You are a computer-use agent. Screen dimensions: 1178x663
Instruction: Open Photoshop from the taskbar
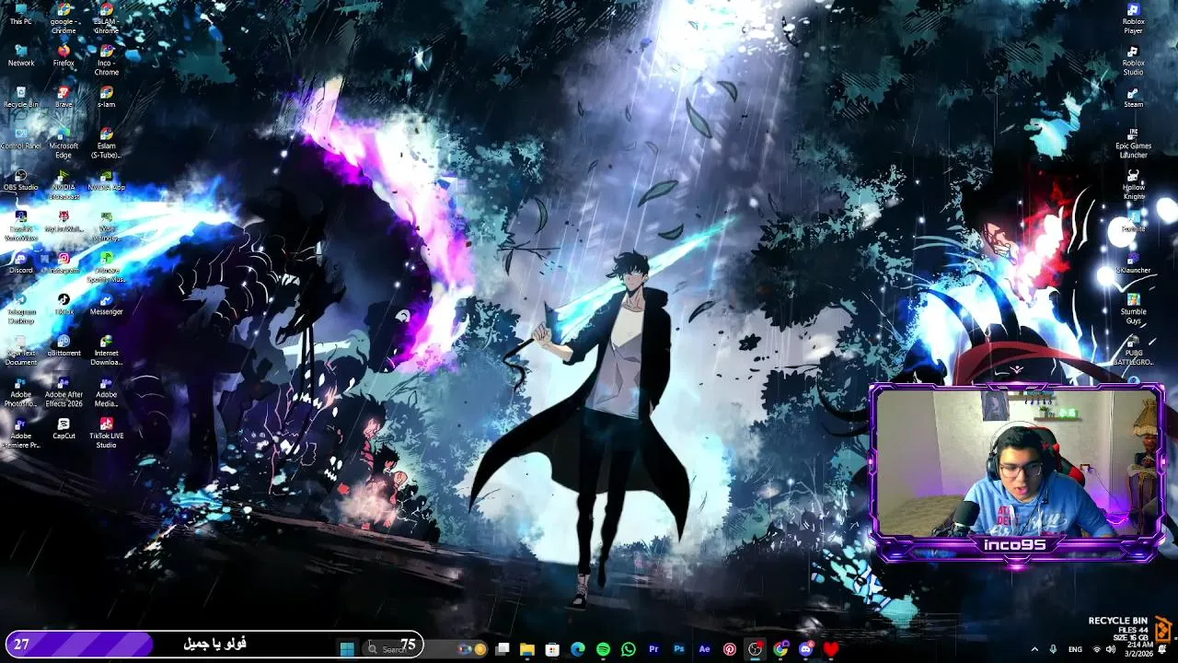click(679, 649)
